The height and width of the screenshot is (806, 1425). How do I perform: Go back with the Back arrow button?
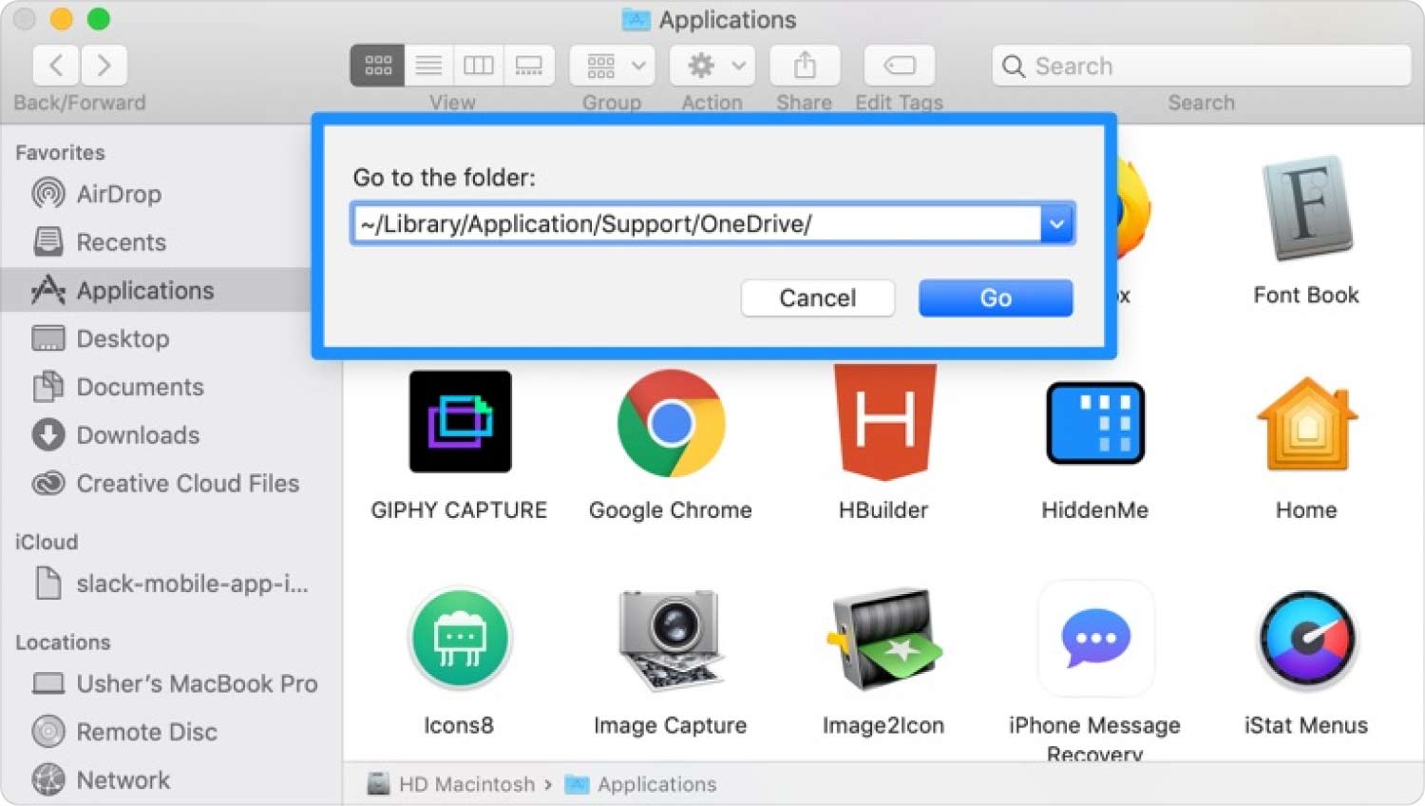point(56,66)
